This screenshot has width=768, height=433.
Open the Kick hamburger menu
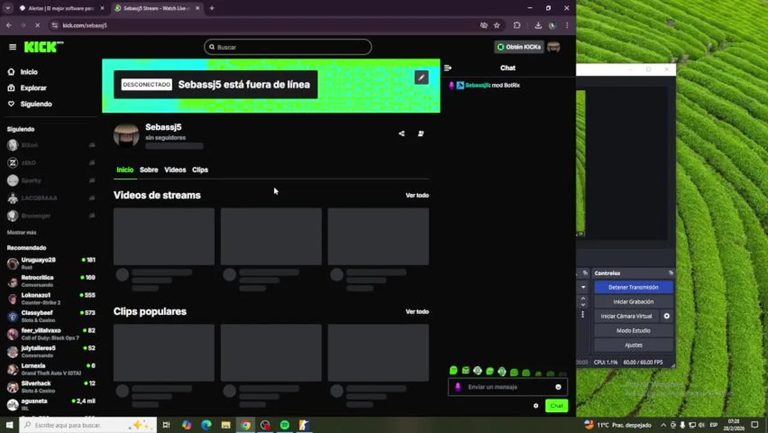13,47
